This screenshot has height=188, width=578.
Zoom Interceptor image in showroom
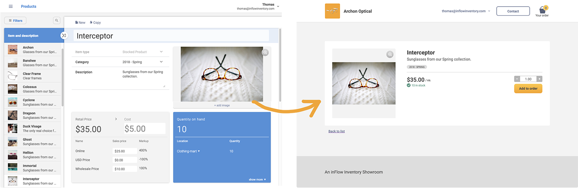click(x=390, y=55)
